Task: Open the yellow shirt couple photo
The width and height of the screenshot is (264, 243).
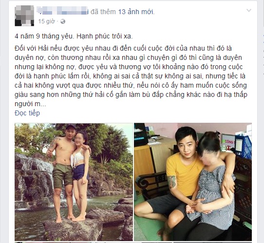Action: [x=193, y=182]
